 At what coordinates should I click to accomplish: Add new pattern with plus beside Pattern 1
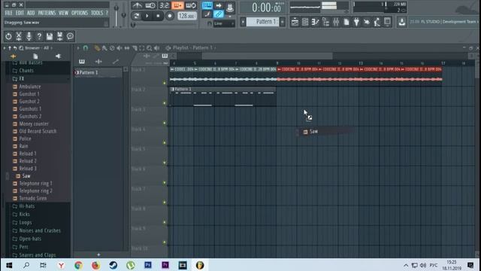tap(283, 22)
